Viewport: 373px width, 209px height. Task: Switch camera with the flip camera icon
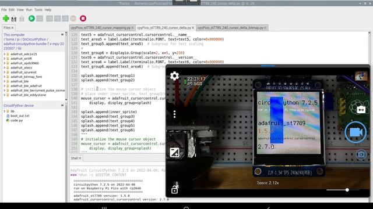361,110
